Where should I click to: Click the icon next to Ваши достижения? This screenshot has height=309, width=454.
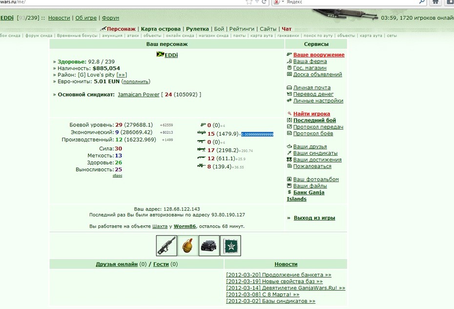(x=289, y=160)
